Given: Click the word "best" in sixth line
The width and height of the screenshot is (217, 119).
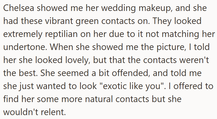Looking at the screenshot, I should coord(27,73).
